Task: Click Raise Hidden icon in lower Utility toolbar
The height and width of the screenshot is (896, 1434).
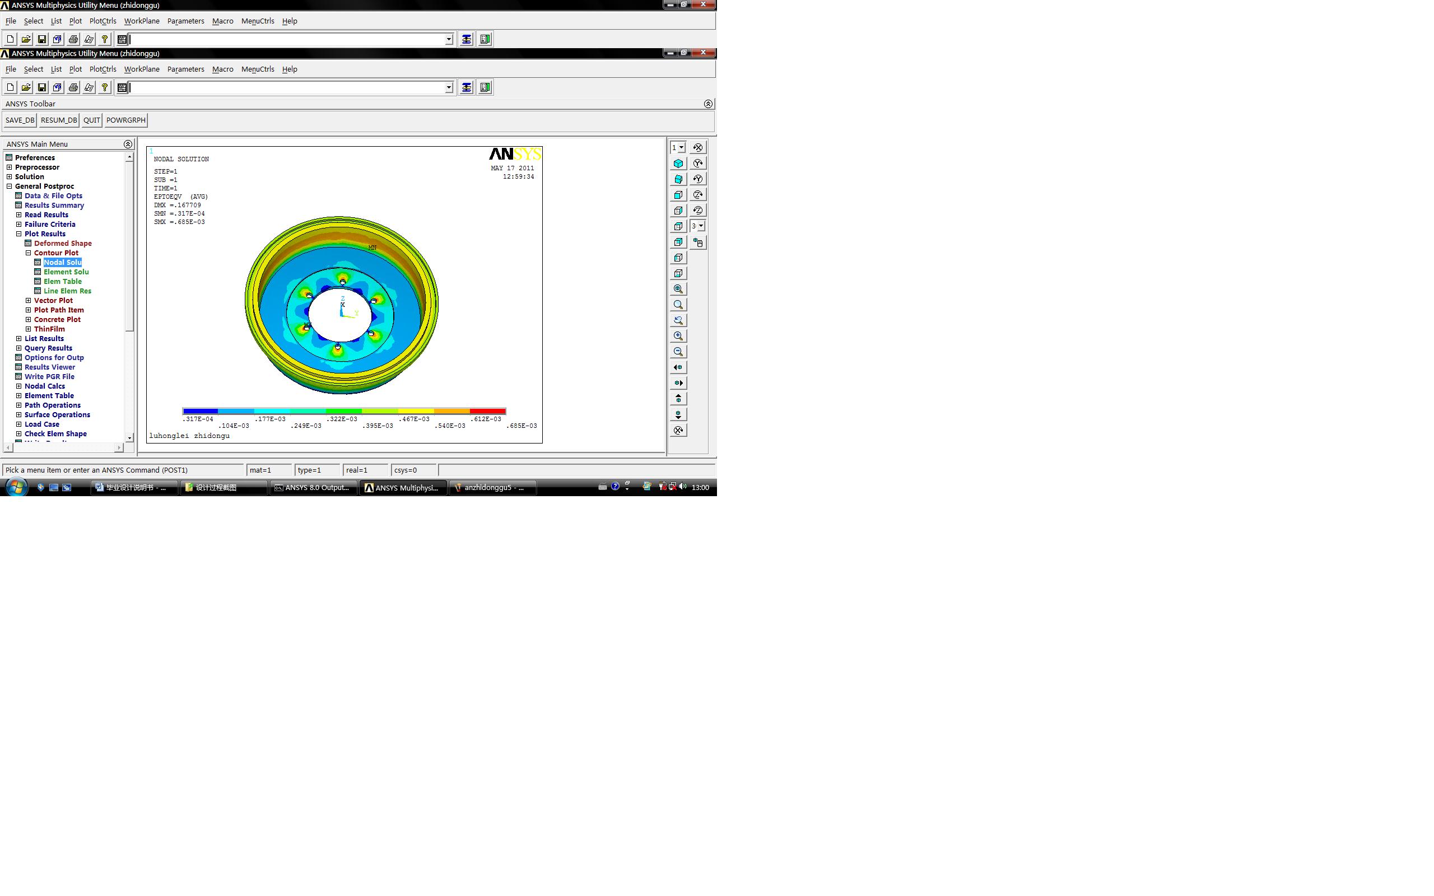Action: pos(467,88)
